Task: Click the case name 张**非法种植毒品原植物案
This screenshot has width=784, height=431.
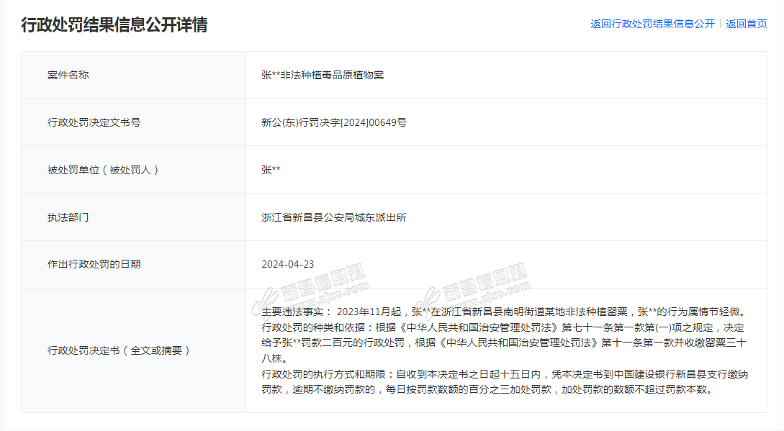Action: [323, 75]
